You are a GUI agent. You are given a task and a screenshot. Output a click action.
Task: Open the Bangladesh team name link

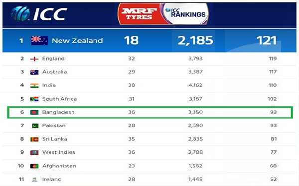[x=58, y=112]
